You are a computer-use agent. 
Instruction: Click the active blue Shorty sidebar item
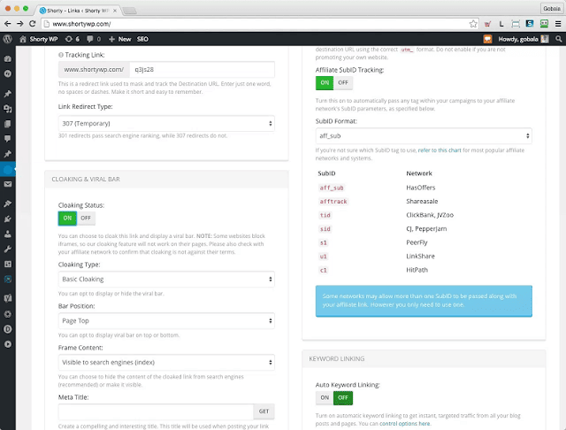(x=8, y=169)
